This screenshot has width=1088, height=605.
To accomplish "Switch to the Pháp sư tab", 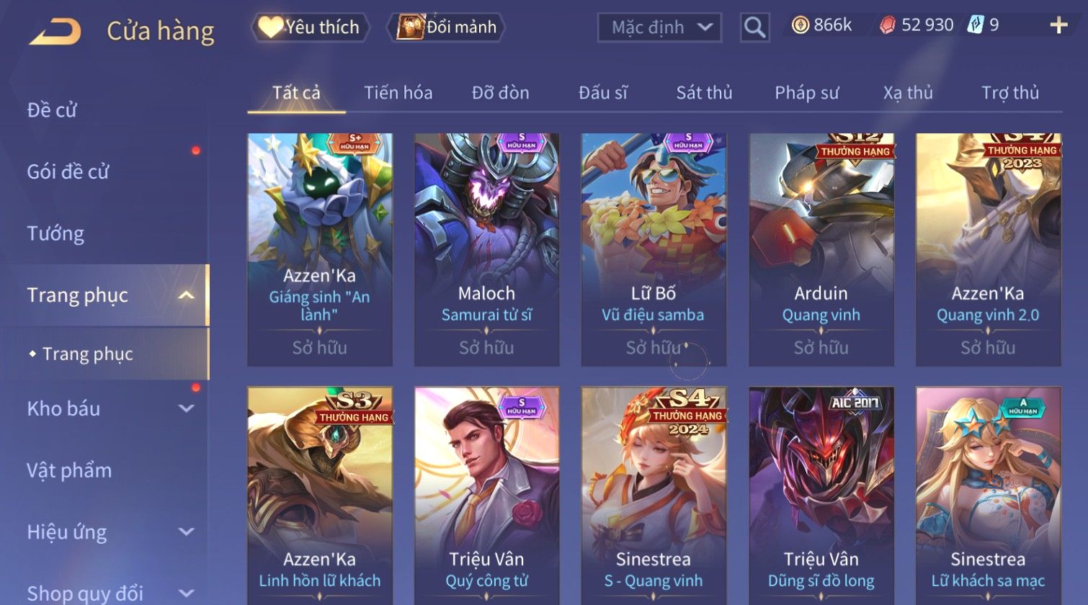I will pos(806,93).
